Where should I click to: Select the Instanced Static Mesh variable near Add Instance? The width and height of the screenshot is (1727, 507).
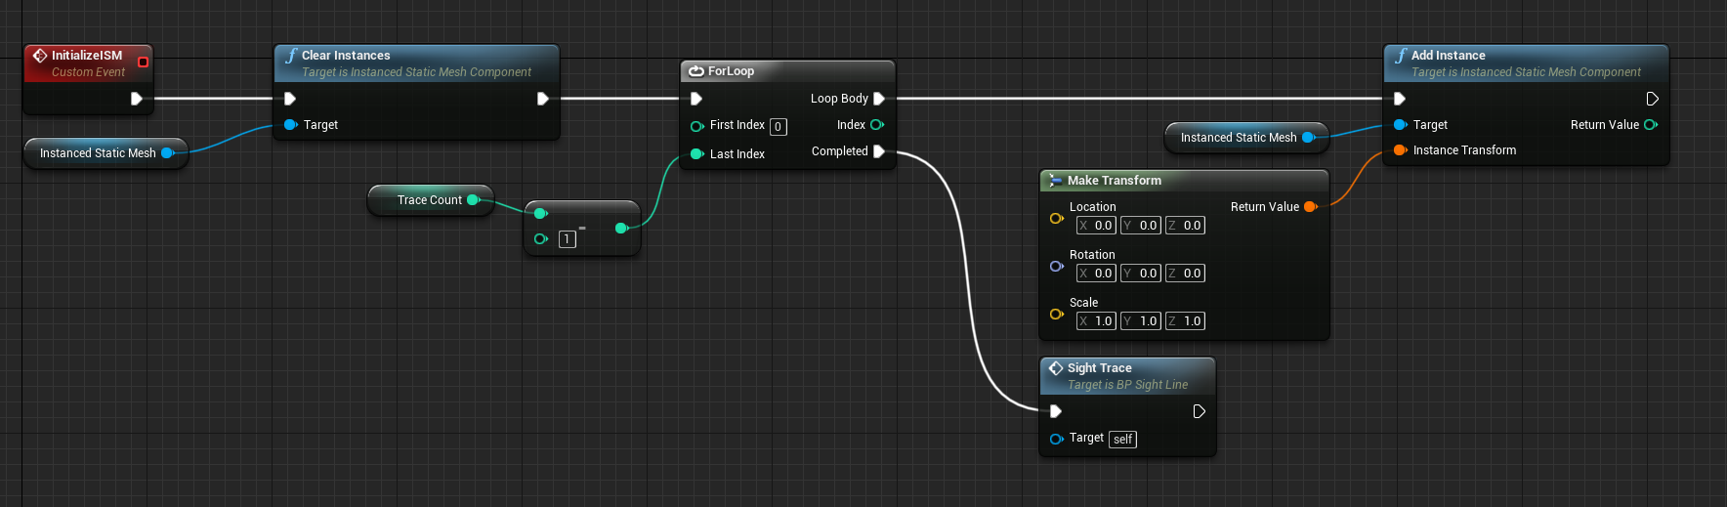[1246, 138]
